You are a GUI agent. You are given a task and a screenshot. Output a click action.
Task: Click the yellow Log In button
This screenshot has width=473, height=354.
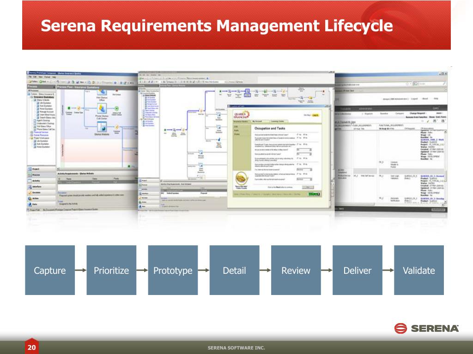(x=315, y=115)
